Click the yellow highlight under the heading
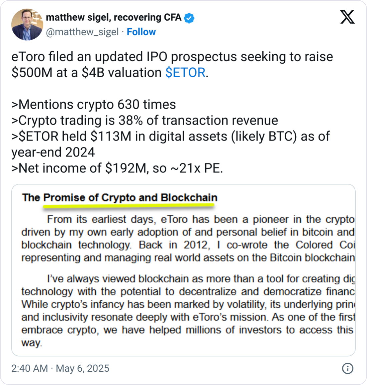This screenshot has height=385, width=367. 128,206
